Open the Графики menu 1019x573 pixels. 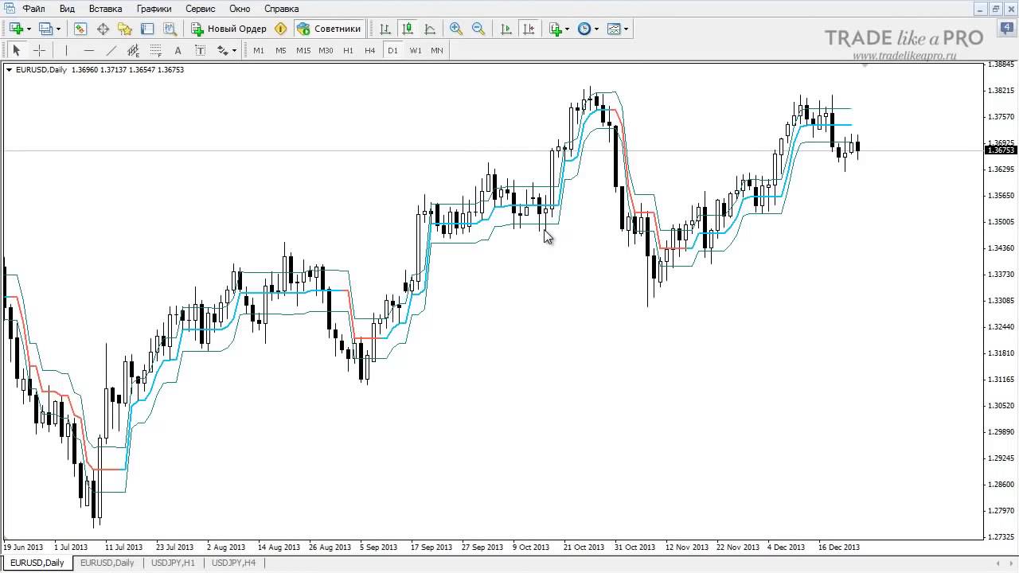[x=154, y=9]
